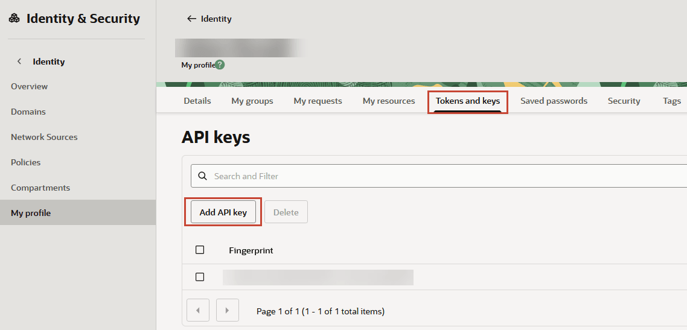Go to previous page arrow
The height and width of the screenshot is (330, 687).
click(198, 310)
